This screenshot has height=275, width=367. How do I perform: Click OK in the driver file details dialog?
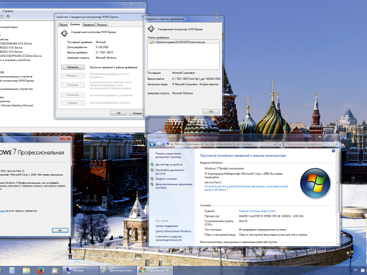click(211, 111)
